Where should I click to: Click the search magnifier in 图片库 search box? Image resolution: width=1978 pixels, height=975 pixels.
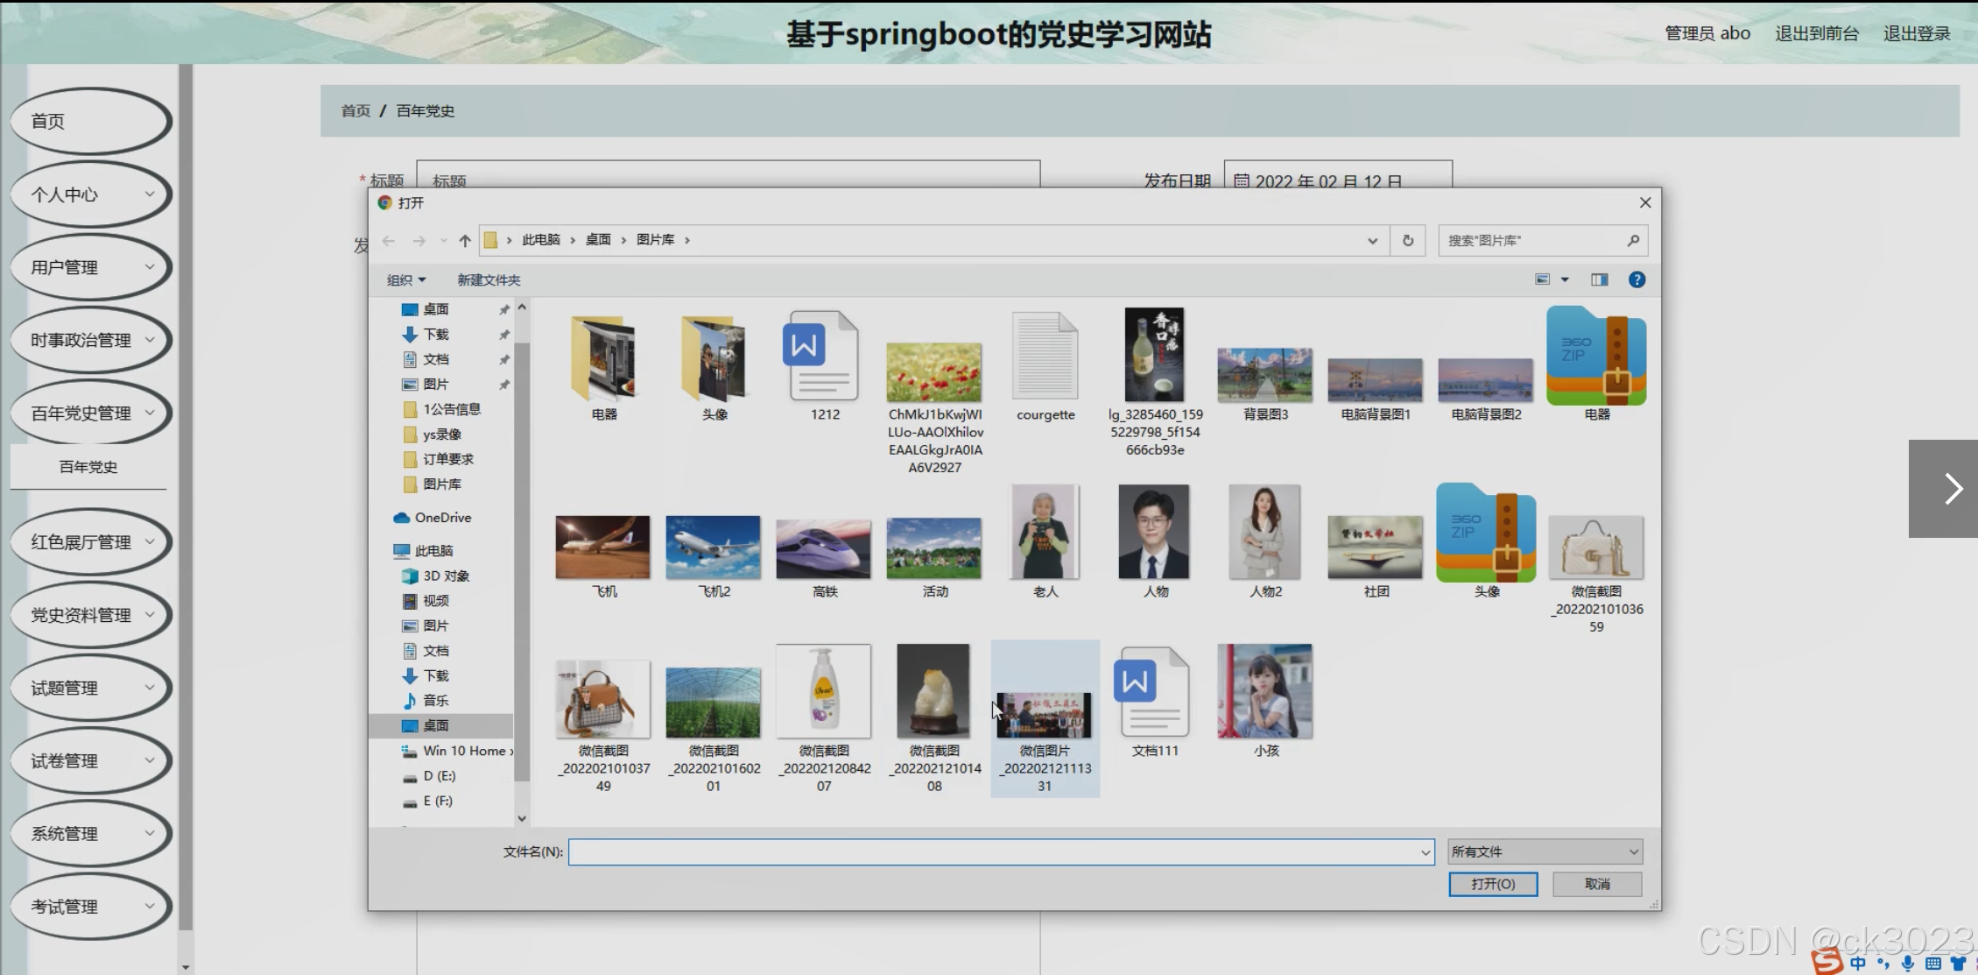point(1633,240)
